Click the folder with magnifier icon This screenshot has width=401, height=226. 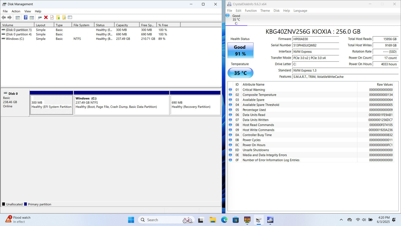[x=64, y=18]
